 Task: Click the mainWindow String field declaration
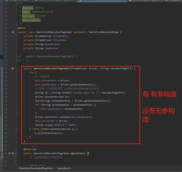[x=42, y=44]
